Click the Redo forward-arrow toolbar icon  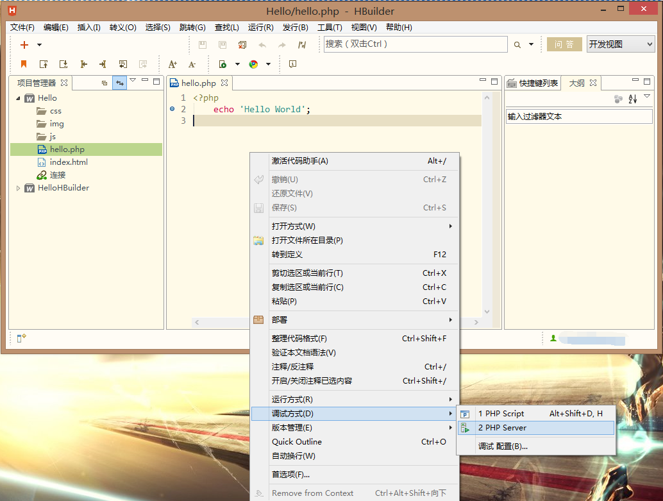[x=282, y=45]
